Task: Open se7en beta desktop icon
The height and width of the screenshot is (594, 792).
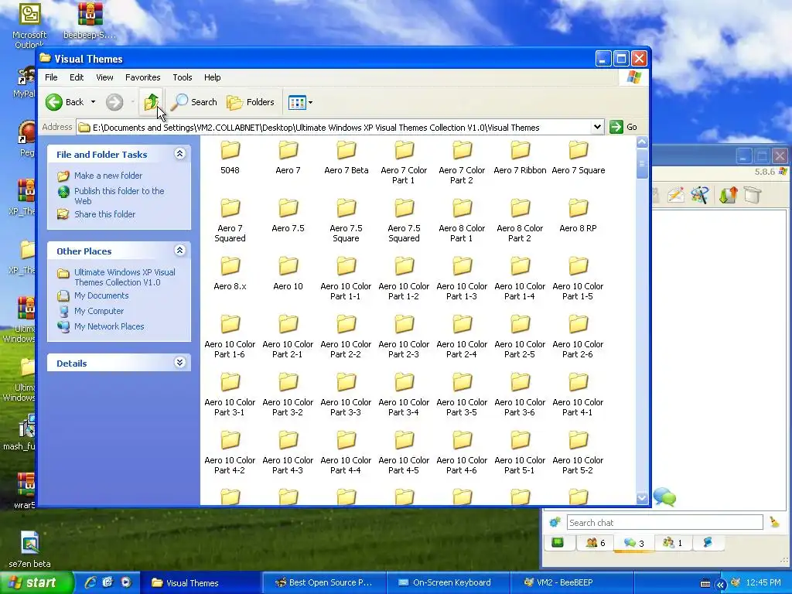Action: click(x=29, y=550)
